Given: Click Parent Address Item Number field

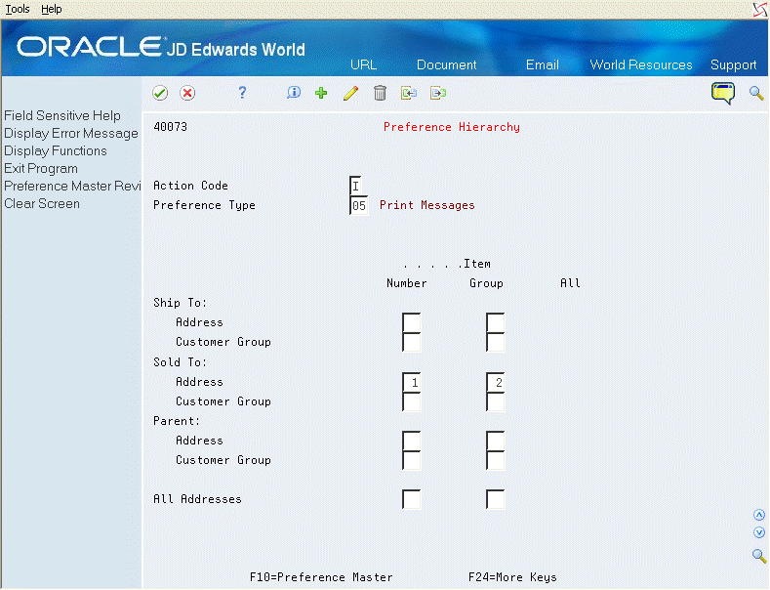Looking at the screenshot, I should (x=412, y=441).
